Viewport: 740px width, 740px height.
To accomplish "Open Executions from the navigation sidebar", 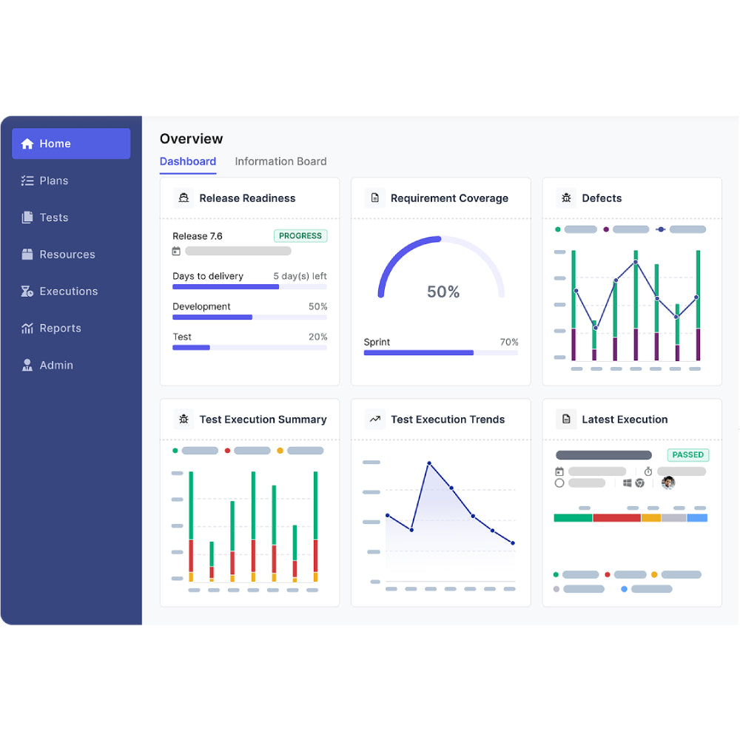I will 26,292.
